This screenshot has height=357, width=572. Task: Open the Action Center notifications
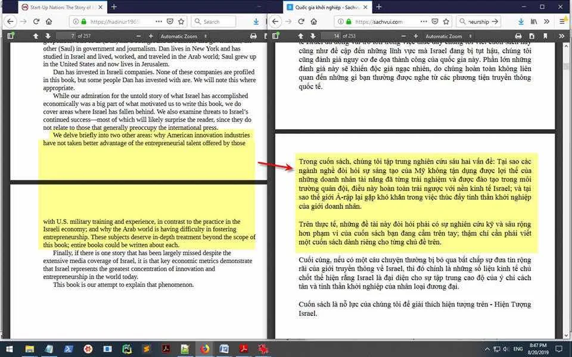pyautogui.click(x=559, y=349)
